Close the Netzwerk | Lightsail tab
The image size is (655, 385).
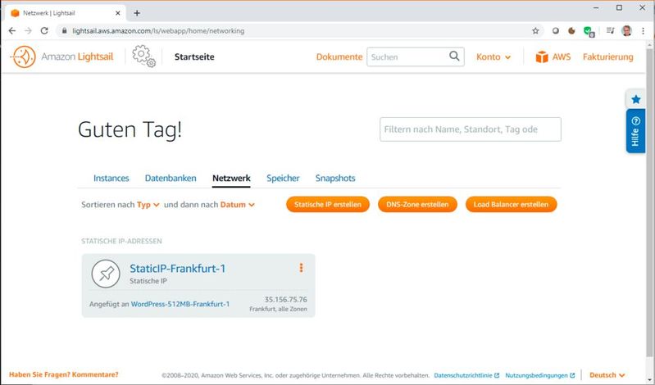tap(118, 13)
